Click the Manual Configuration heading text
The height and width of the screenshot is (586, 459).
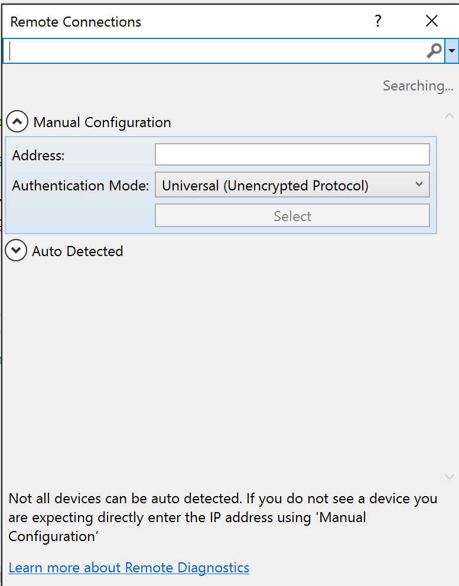pyautogui.click(x=102, y=122)
